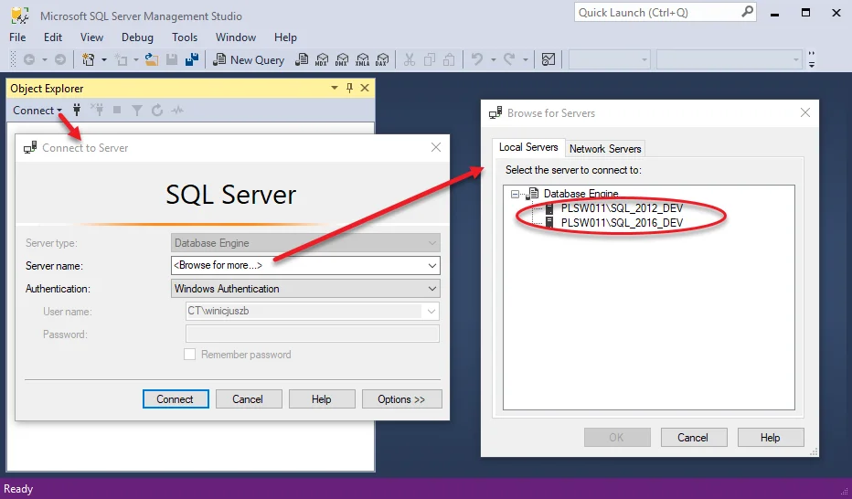852x499 pixels.
Task: Collapse the Database Engine tree node
Action: 515,194
